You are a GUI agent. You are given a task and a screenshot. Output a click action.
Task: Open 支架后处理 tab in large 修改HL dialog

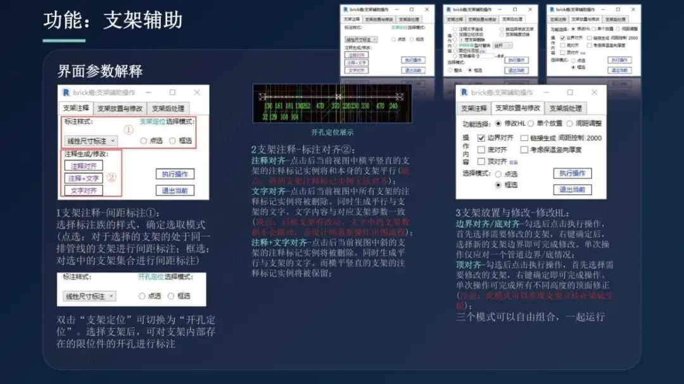click(566, 109)
